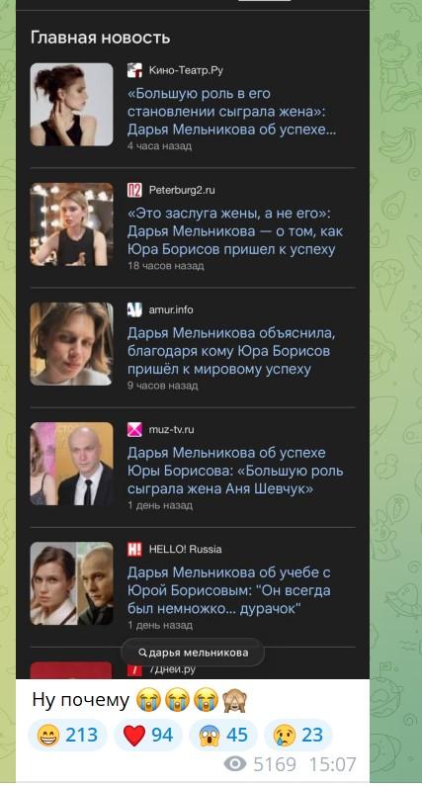The height and width of the screenshot is (787, 422).
Task: Open article about Юра Борисов мировому успеху
Action: (x=231, y=351)
